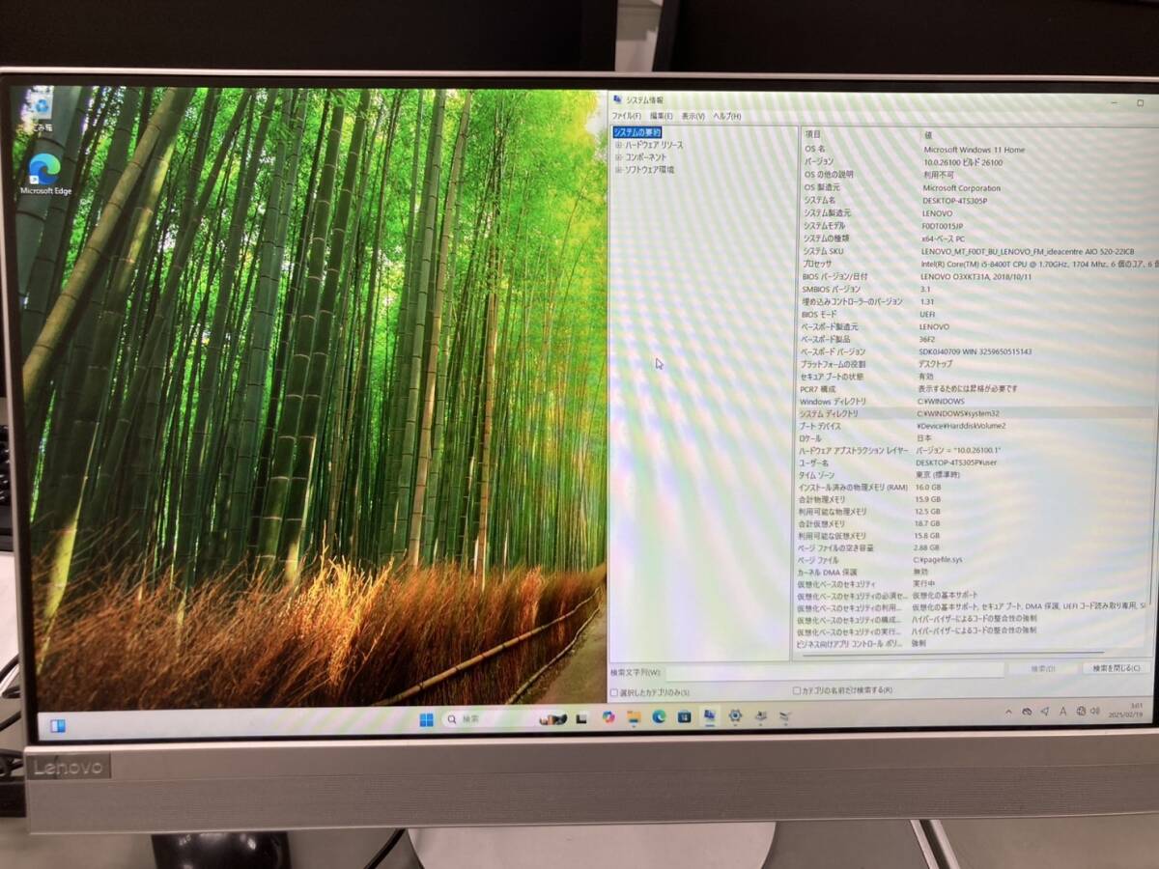Select the プロセッサ row label
1159x869 pixels.
[x=818, y=263]
